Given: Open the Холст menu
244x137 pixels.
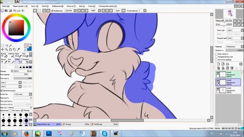Looking at the screenshot, I should 35,6.
